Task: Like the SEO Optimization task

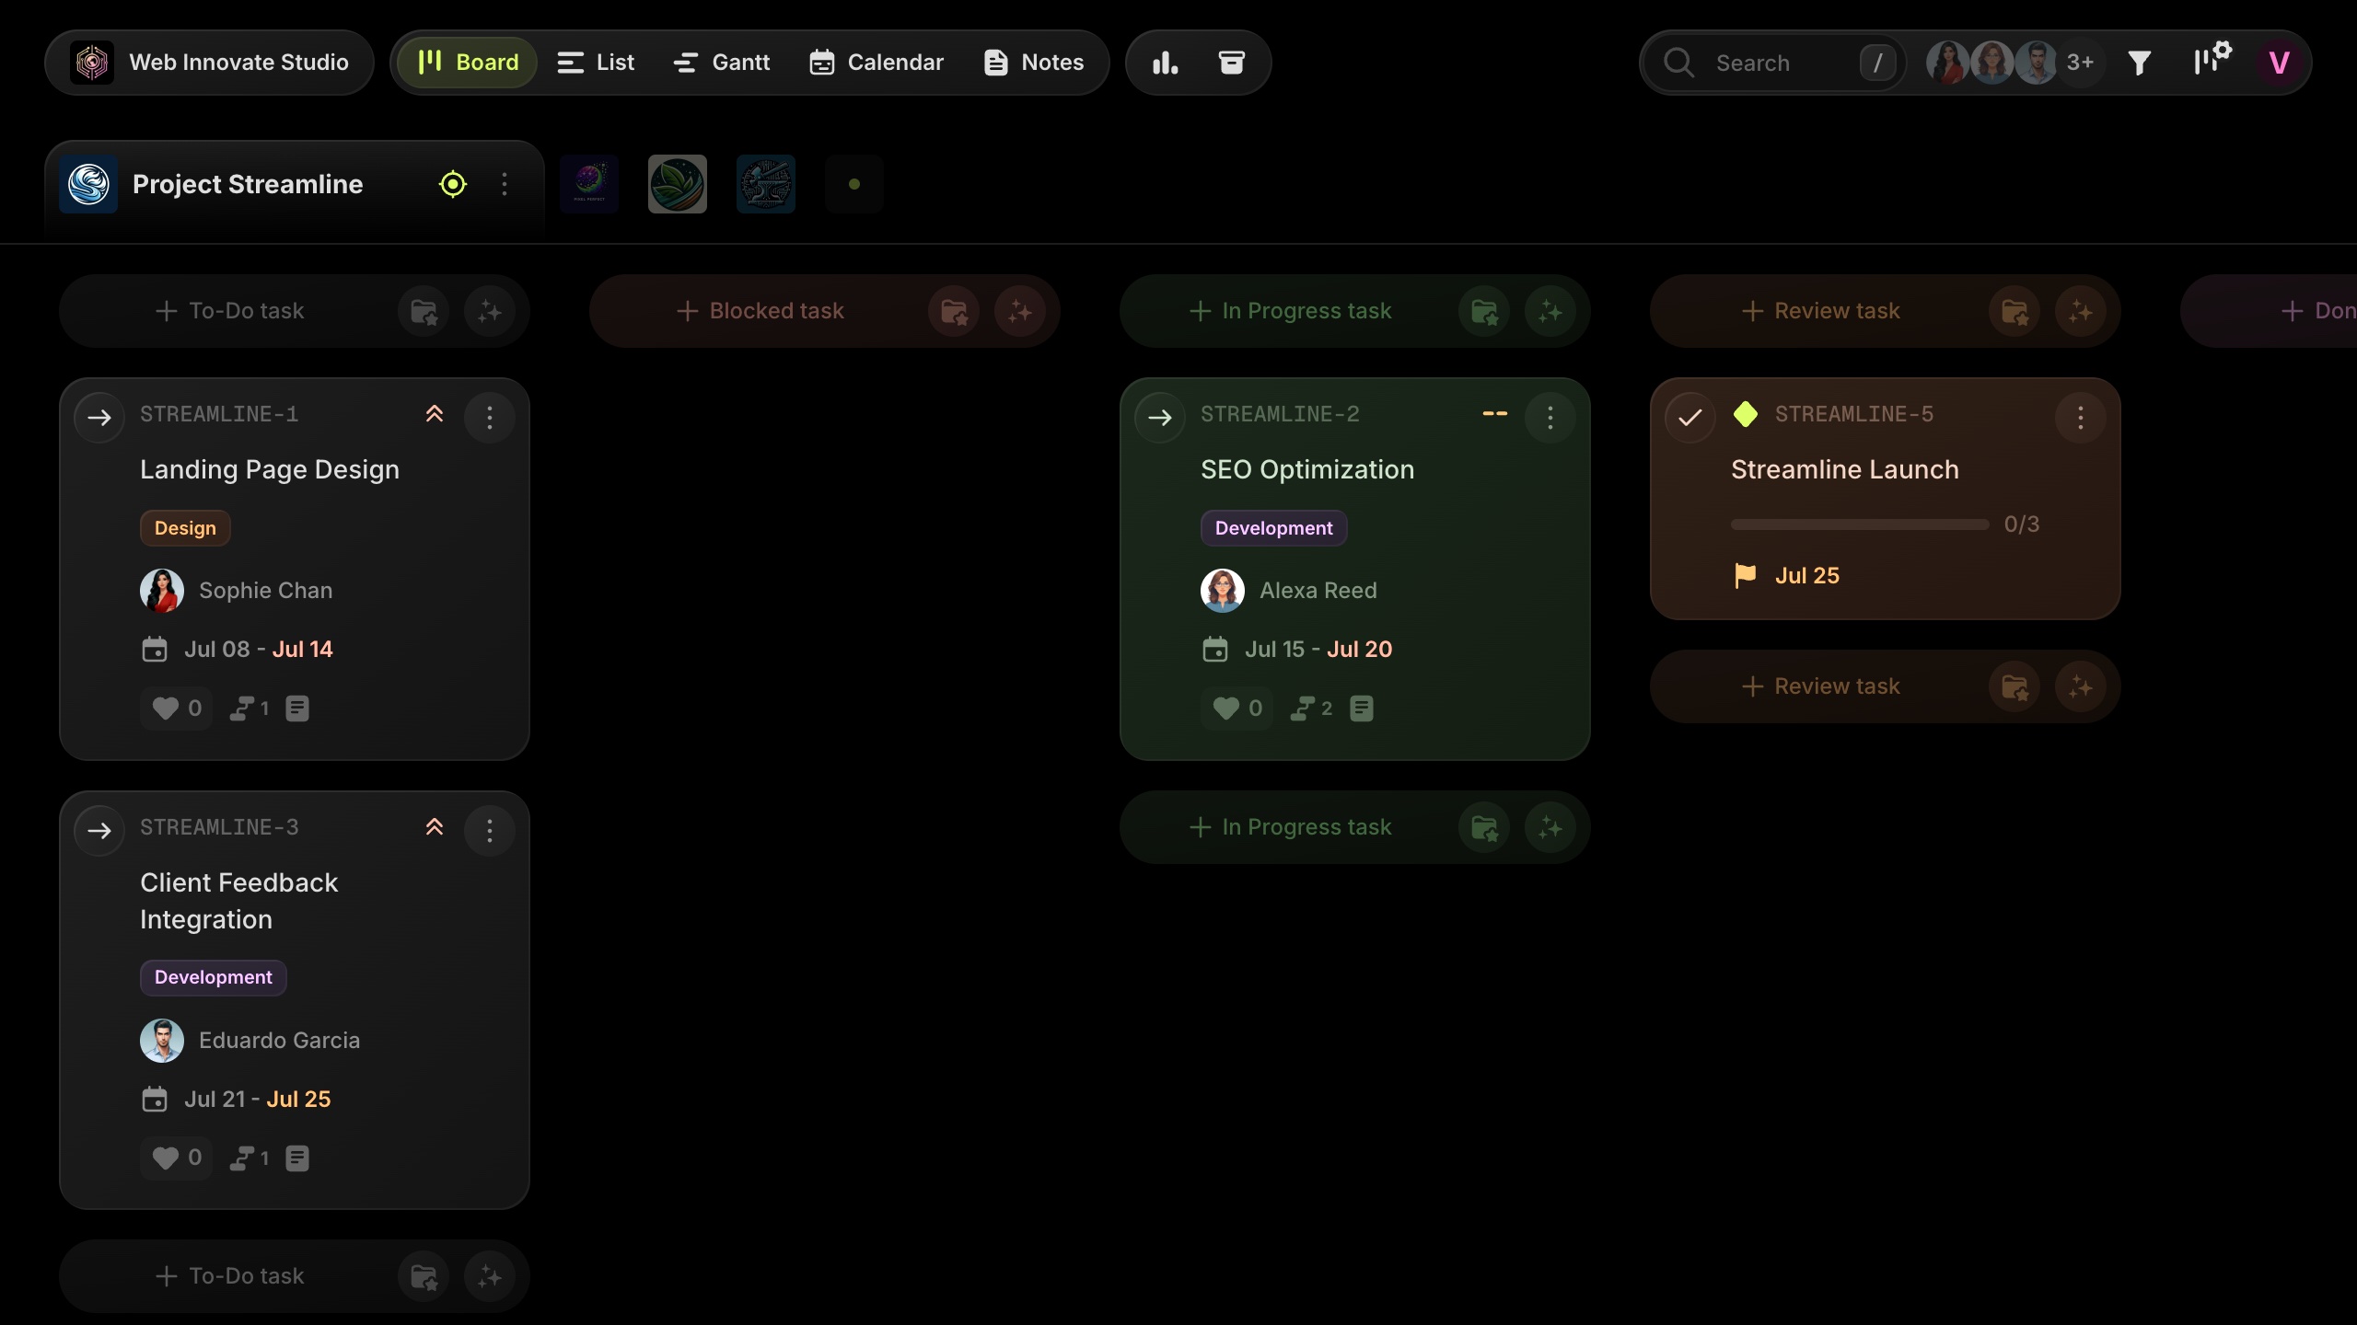Action: (1237, 709)
